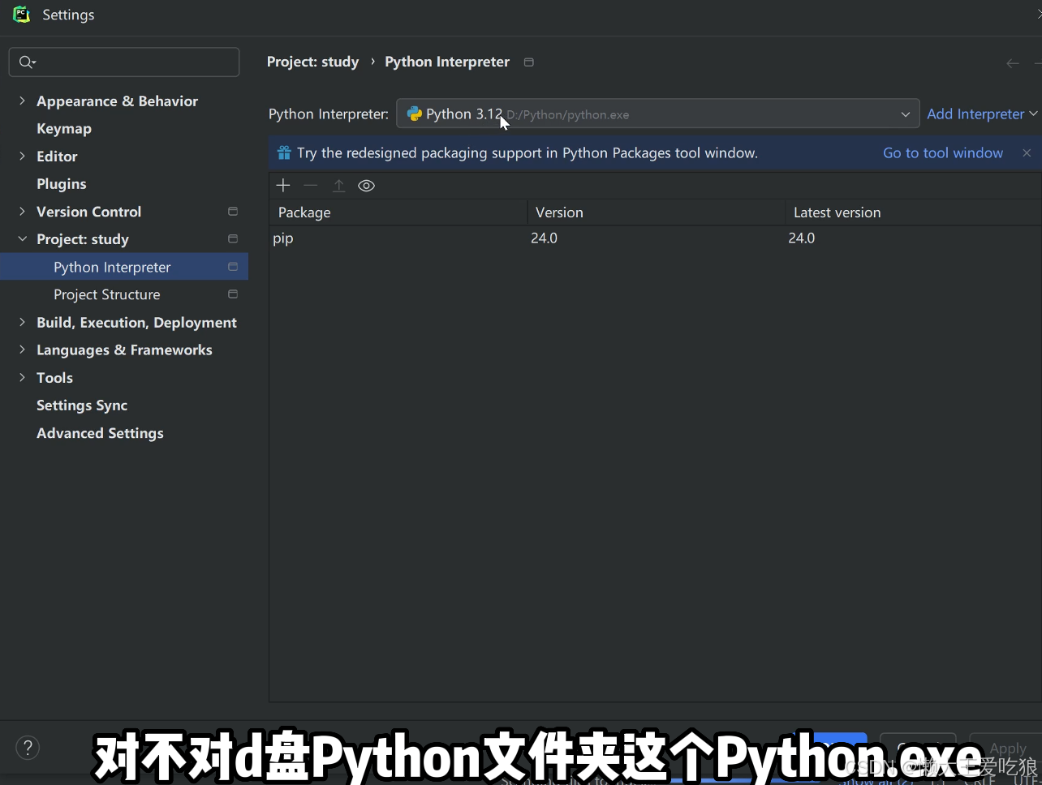
Task: Expand the Editor section
Action: click(22, 156)
